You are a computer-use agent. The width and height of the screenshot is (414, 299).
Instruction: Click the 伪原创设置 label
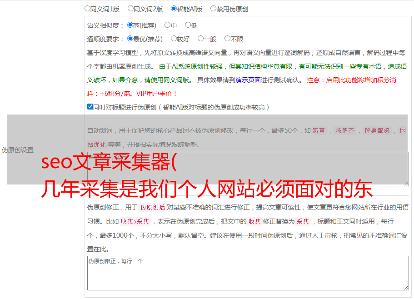click(17, 150)
